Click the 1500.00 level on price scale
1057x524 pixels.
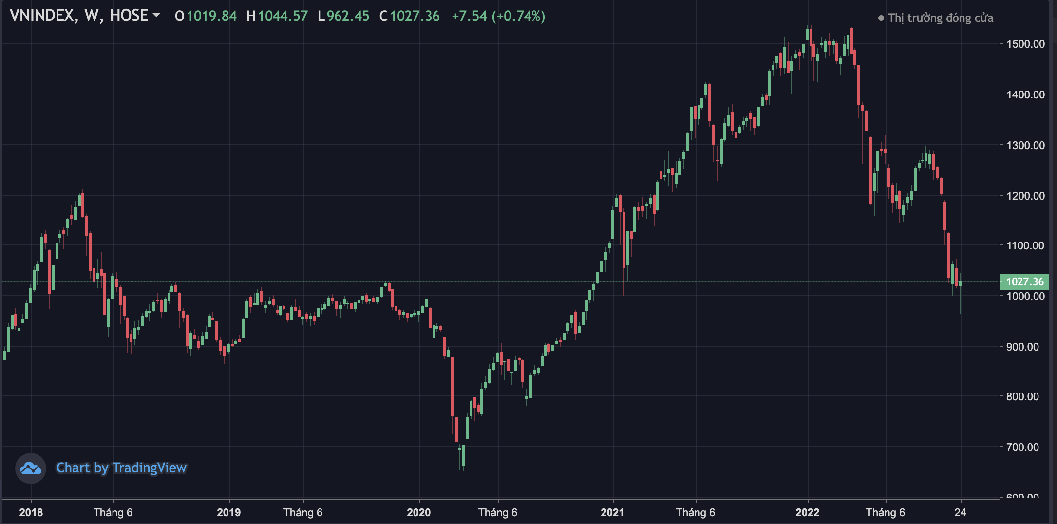click(1027, 43)
